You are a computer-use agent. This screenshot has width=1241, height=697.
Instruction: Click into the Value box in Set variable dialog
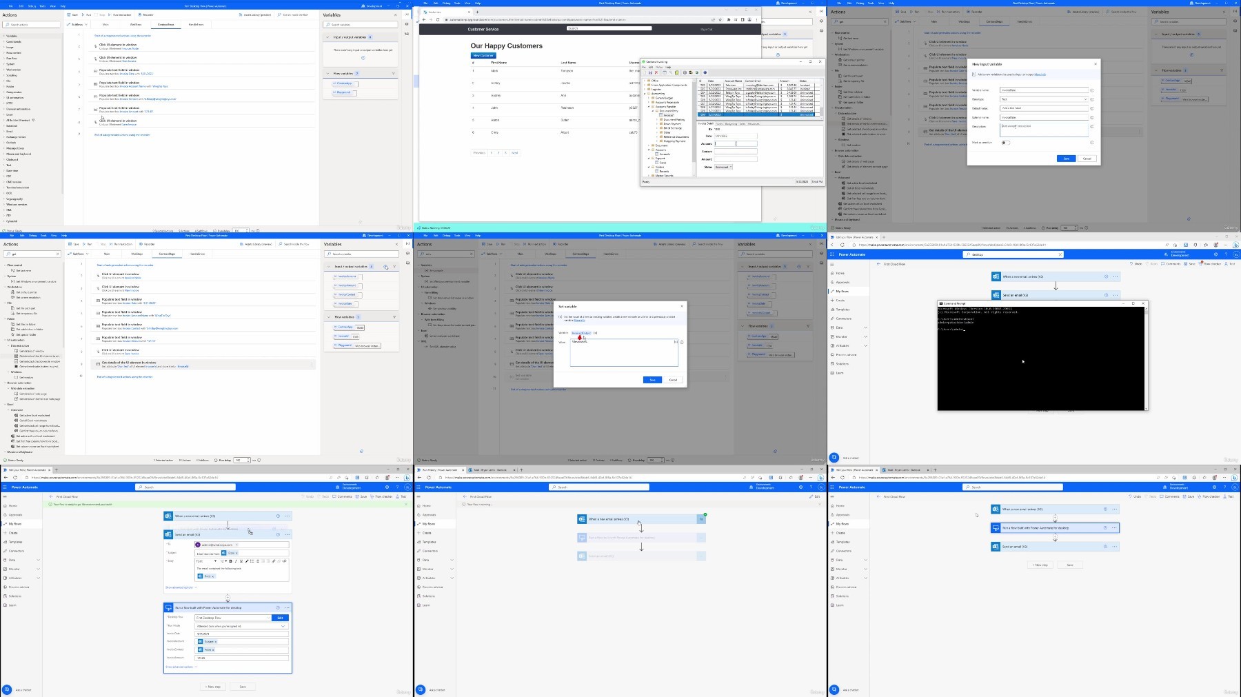coord(624,352)
